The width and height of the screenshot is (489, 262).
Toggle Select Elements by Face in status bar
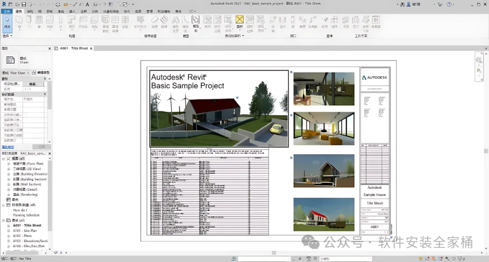point(441,258)
